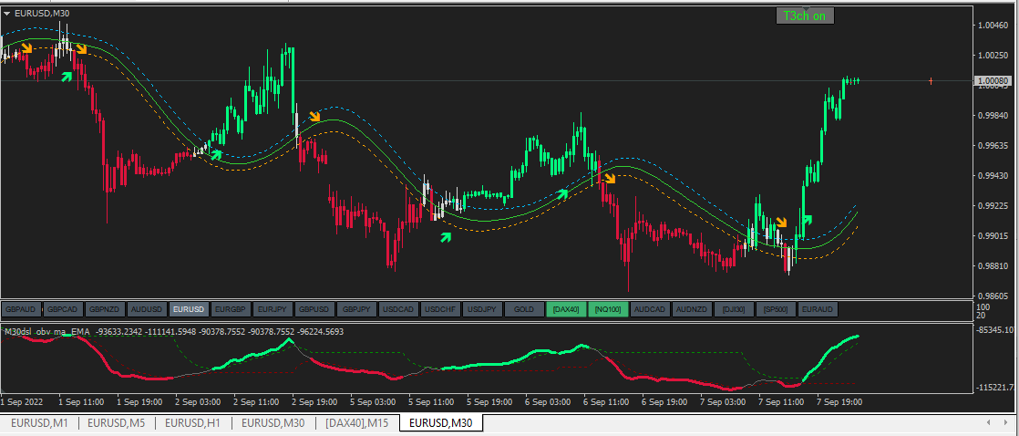
Task: Load the EURJPY symbol button
Action: point(273,309)
